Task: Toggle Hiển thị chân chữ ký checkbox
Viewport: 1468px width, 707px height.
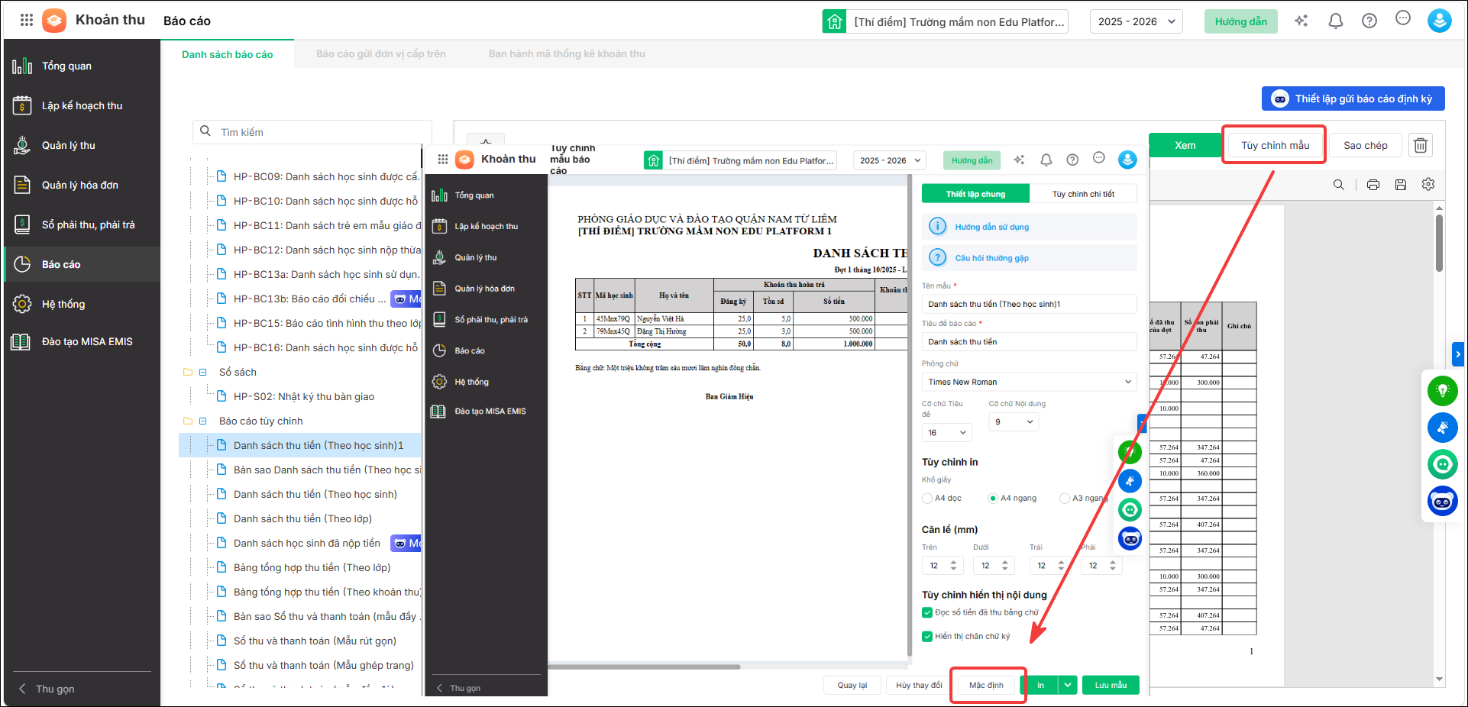Action: coord(927,636)
